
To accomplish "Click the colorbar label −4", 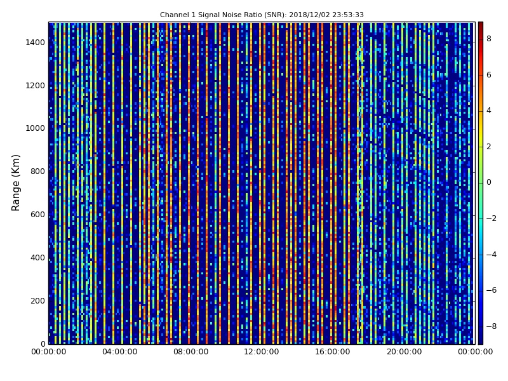I will click(491, 255).
